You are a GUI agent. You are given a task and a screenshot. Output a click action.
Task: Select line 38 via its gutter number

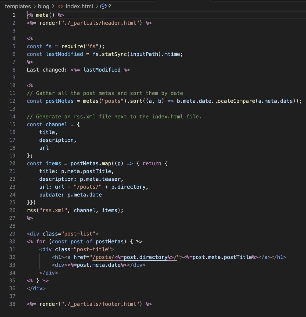coord(12,304)
